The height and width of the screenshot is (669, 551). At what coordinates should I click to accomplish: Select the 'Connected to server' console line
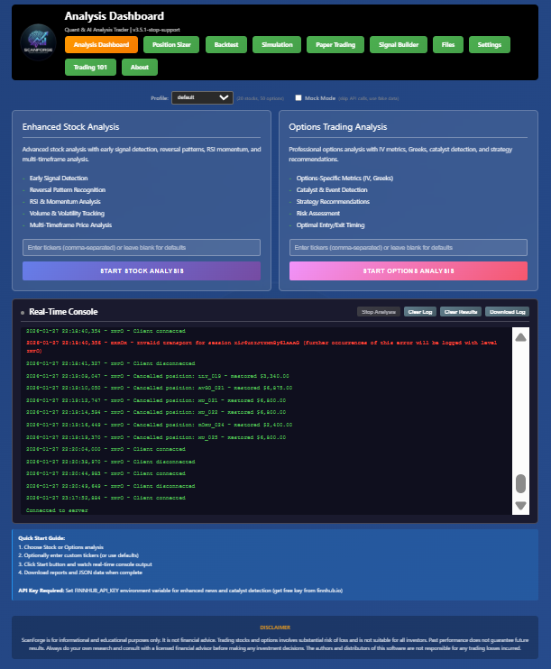[x=57, y=510]
